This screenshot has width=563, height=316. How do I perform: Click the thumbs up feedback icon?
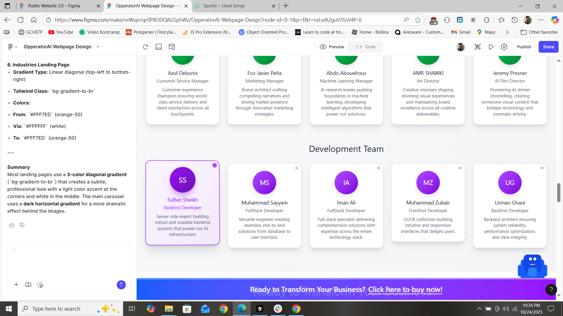[x=12, y=225]
